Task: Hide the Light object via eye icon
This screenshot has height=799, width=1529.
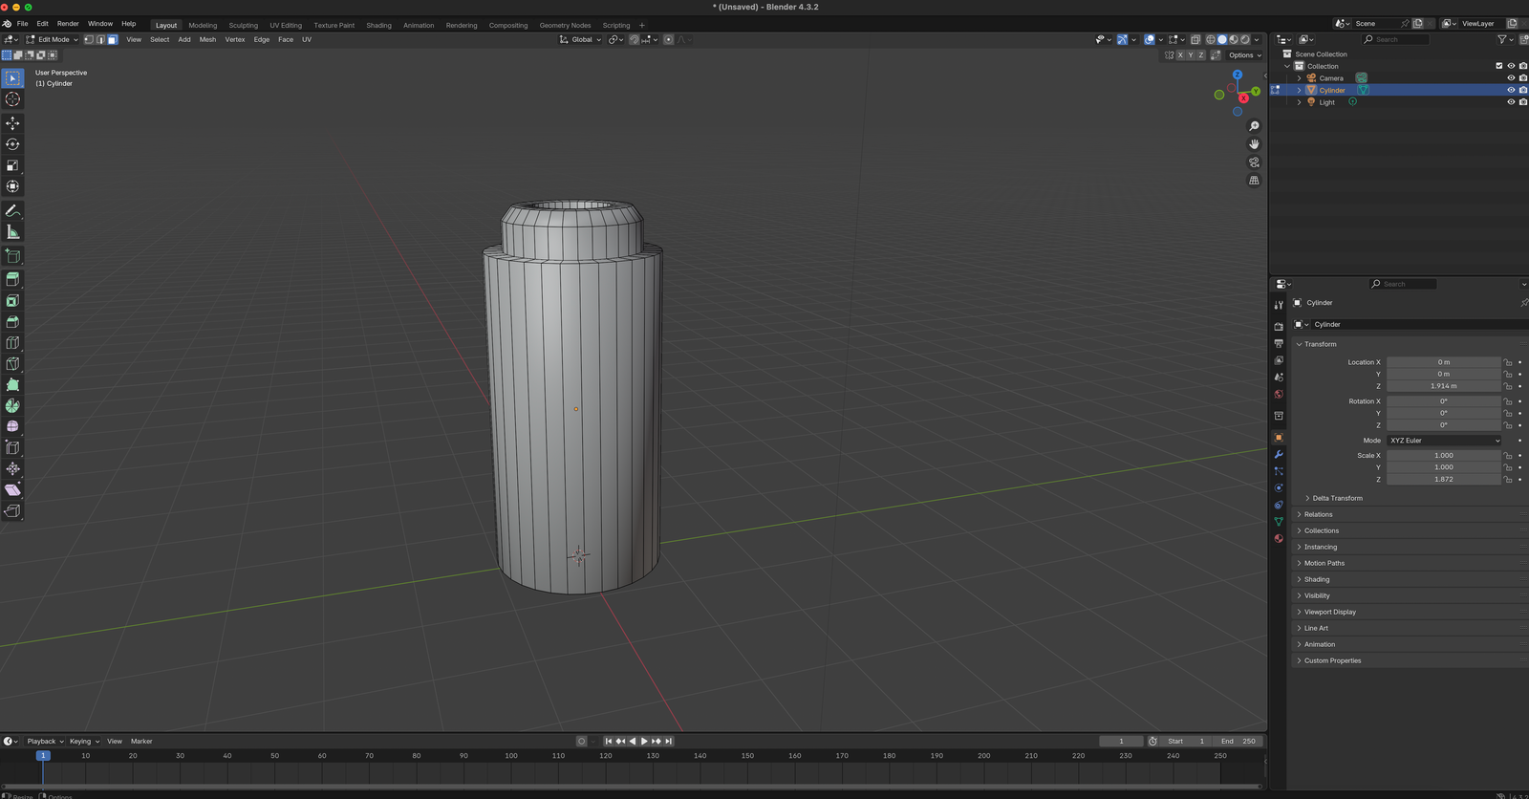Action: 1511,102
